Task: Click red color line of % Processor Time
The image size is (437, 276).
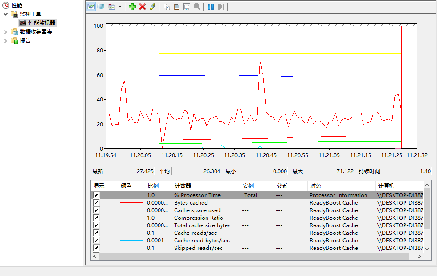Action: [x=131, y=195]
